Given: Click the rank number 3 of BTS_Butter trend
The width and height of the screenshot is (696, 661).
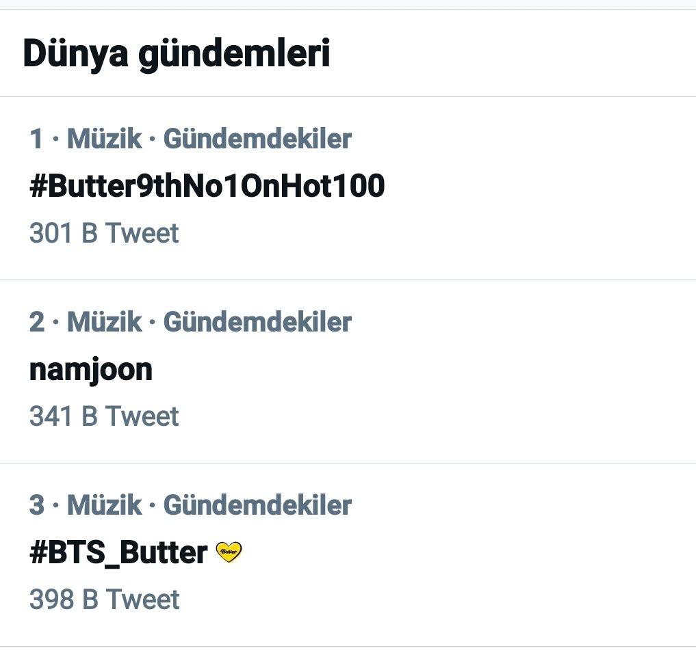Looking at the screenshot, I should (37, 505).
